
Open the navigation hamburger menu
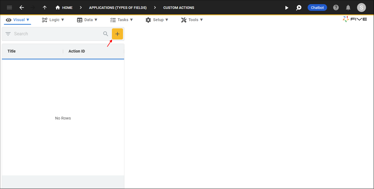click(9, 8)
